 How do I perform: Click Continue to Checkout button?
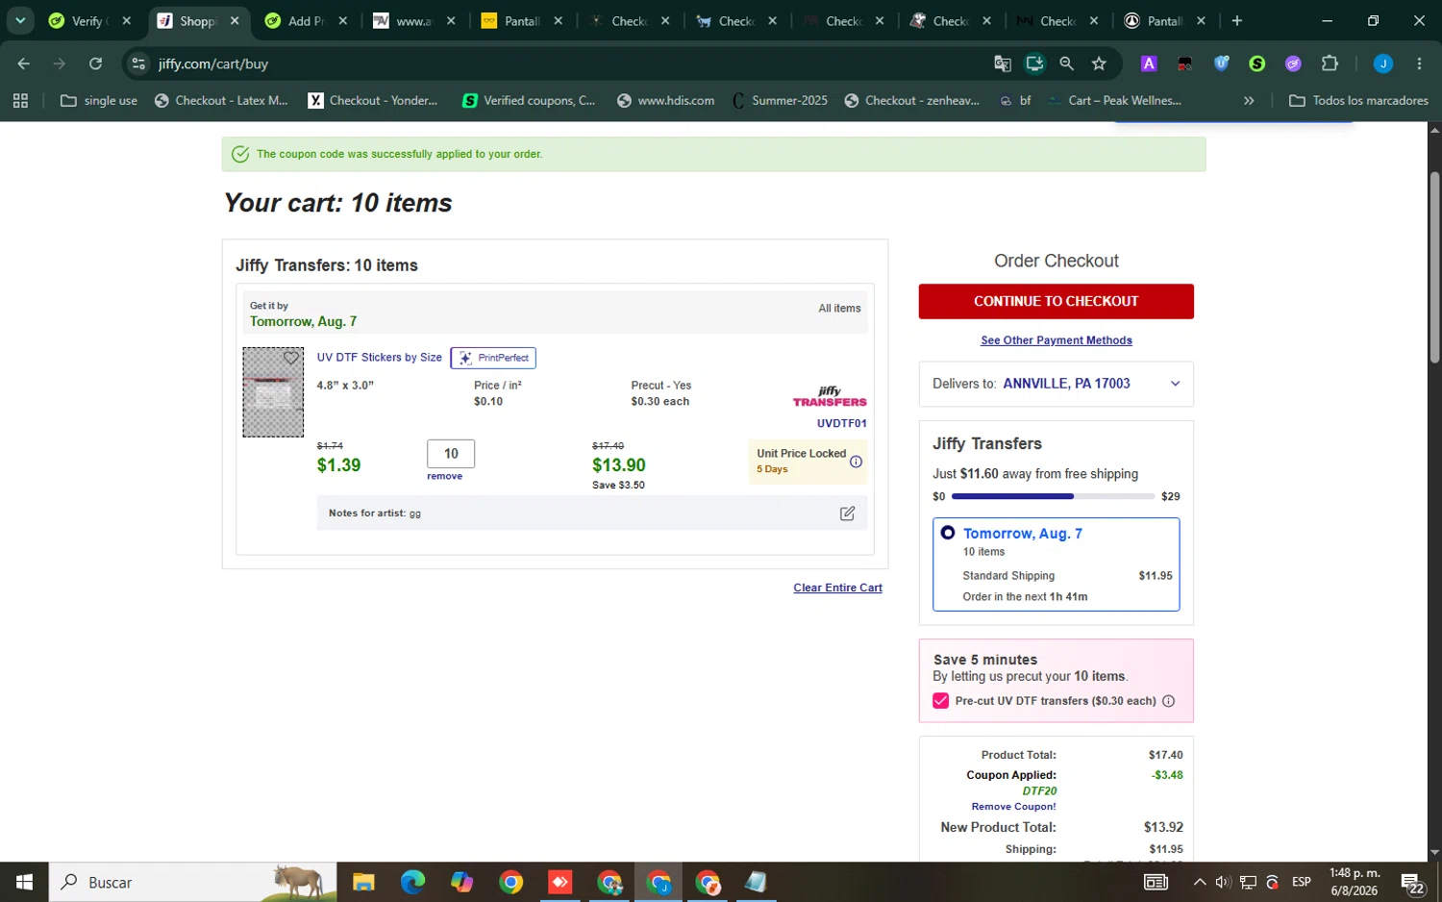point(1056,301)
